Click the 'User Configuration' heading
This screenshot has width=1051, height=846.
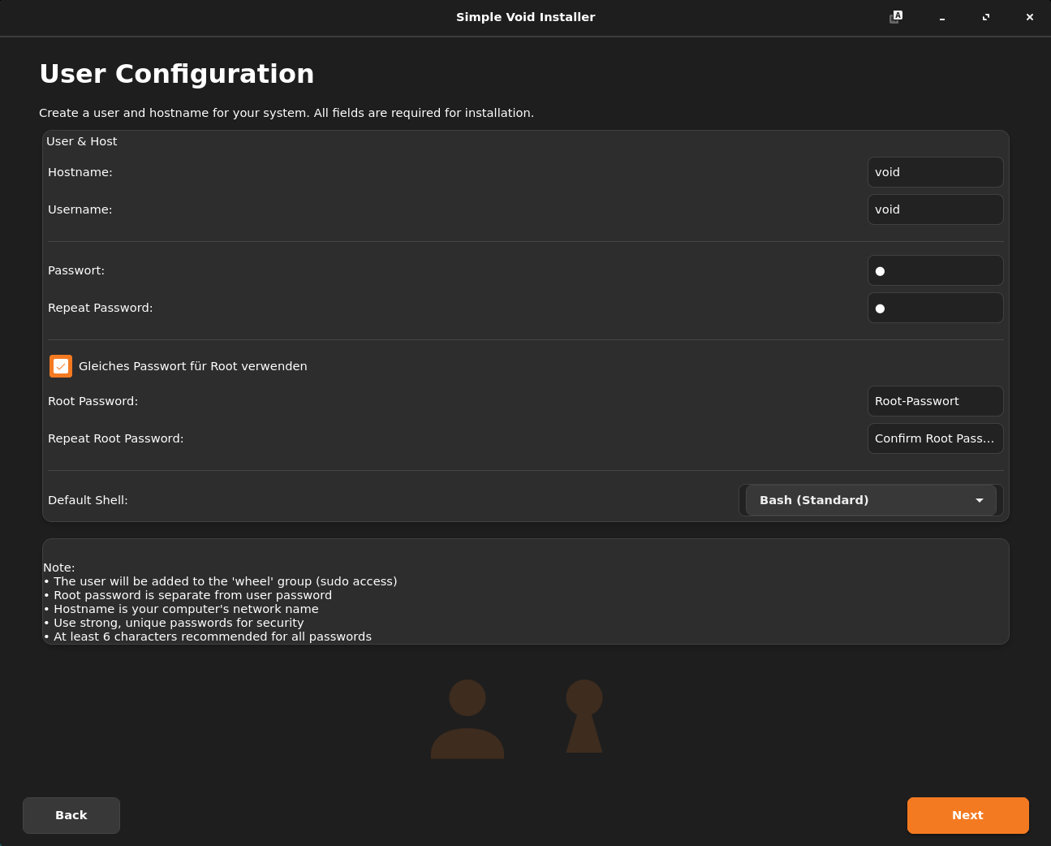(177, 74)
